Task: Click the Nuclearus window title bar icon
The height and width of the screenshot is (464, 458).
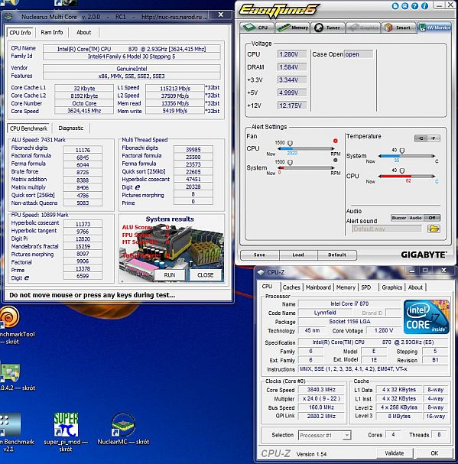Action: pos(8,17)
